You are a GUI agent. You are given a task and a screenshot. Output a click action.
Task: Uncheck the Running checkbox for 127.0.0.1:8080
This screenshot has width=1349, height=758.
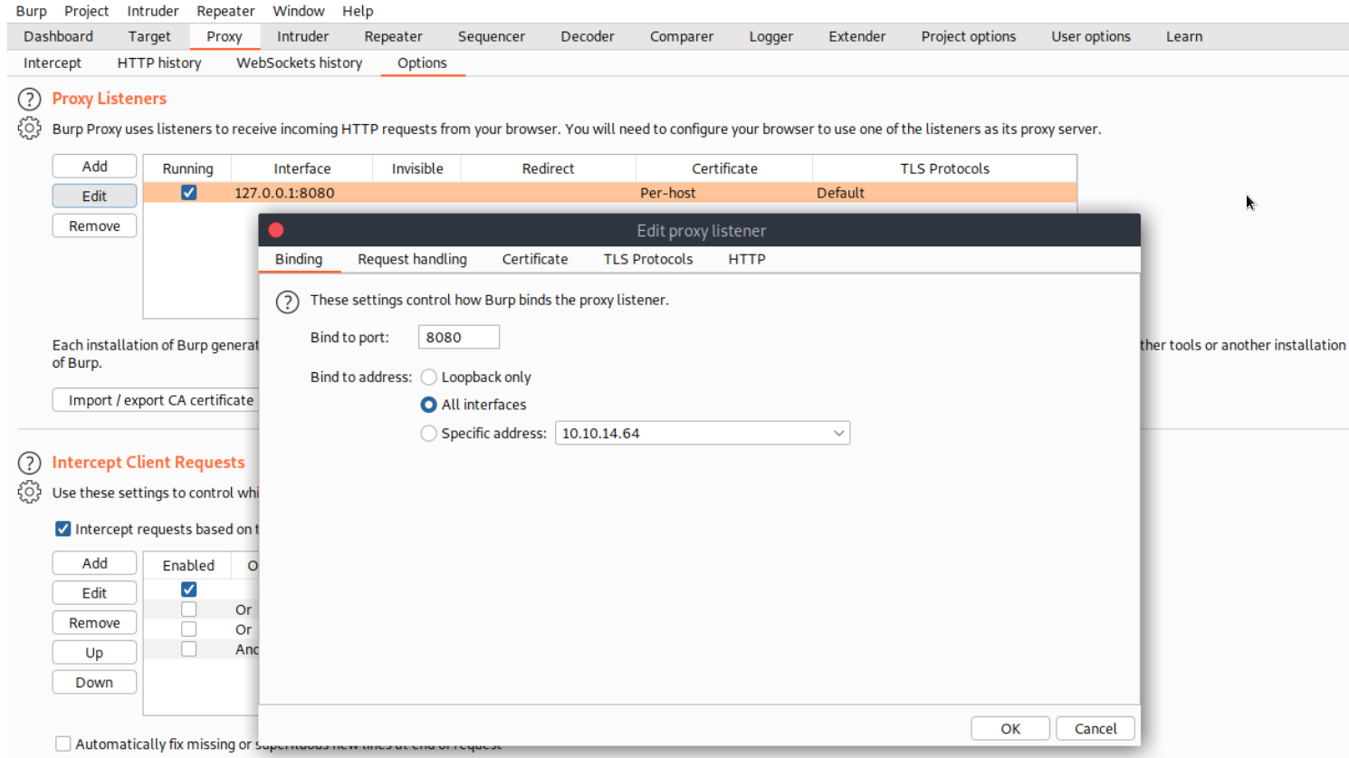click(x=188, y=193)
